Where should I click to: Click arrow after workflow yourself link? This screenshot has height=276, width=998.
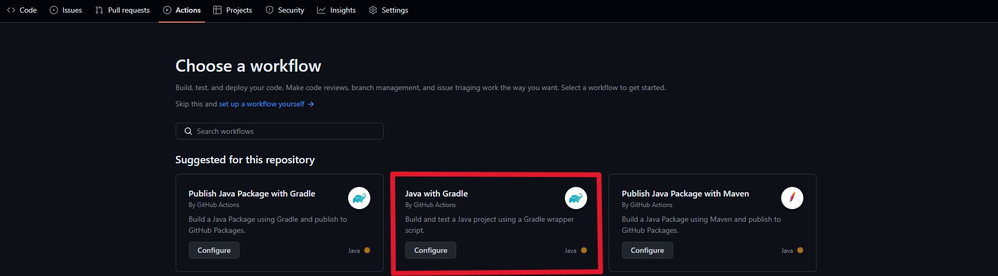click(311, 104)
